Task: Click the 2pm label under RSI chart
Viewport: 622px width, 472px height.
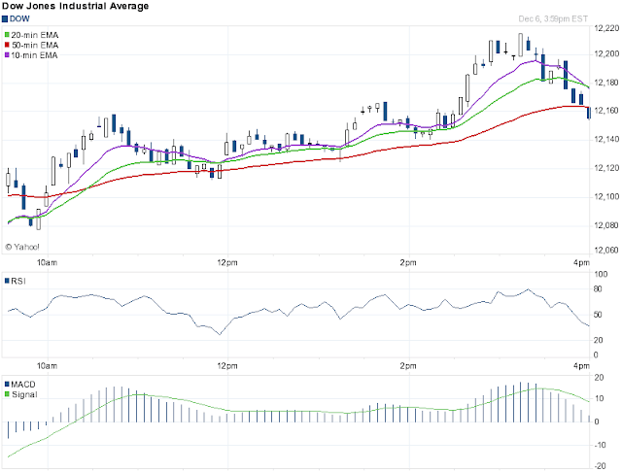Action: [408, 366]
